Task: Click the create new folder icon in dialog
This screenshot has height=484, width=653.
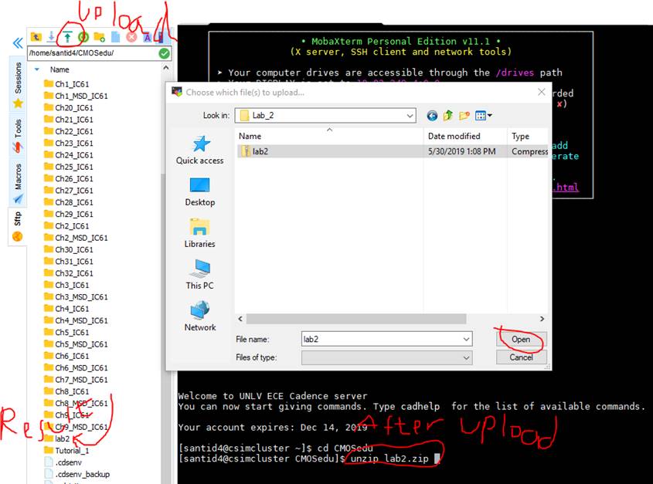Action: 464,116
